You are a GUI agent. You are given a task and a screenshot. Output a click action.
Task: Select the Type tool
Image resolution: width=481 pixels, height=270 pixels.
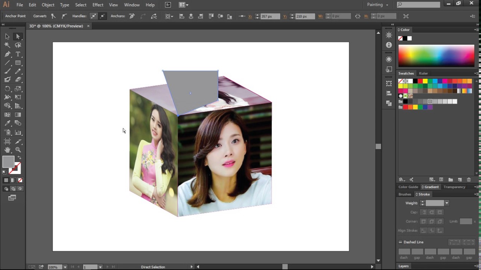click(18, 54)
